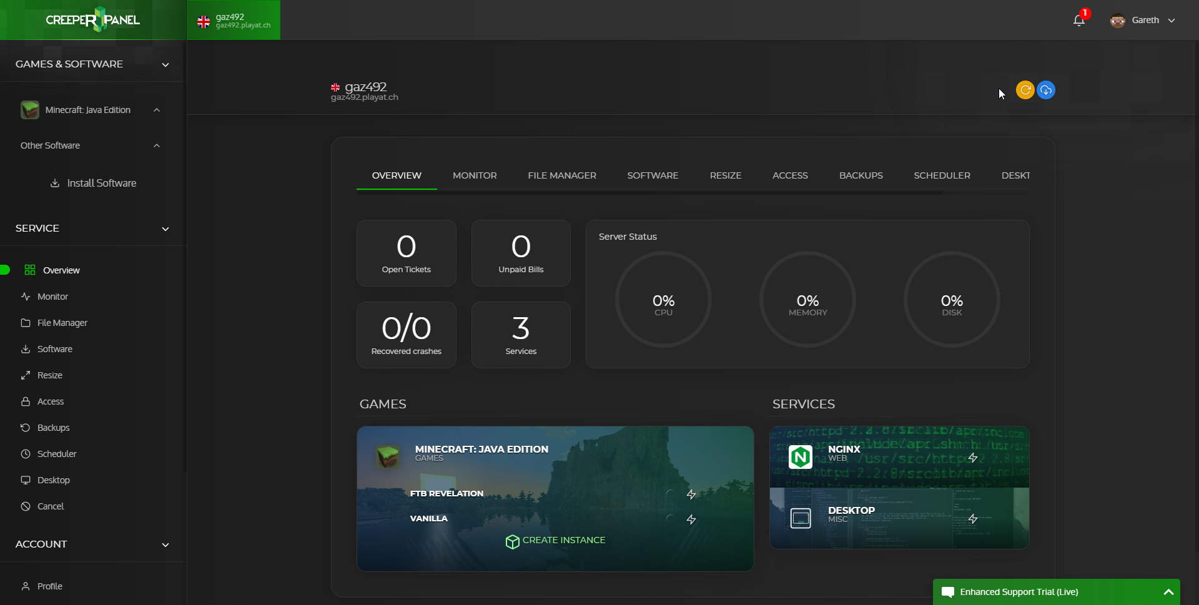Open the Backups tab
This screenshot has height=605, width=1199.
[x=861, y=175]
